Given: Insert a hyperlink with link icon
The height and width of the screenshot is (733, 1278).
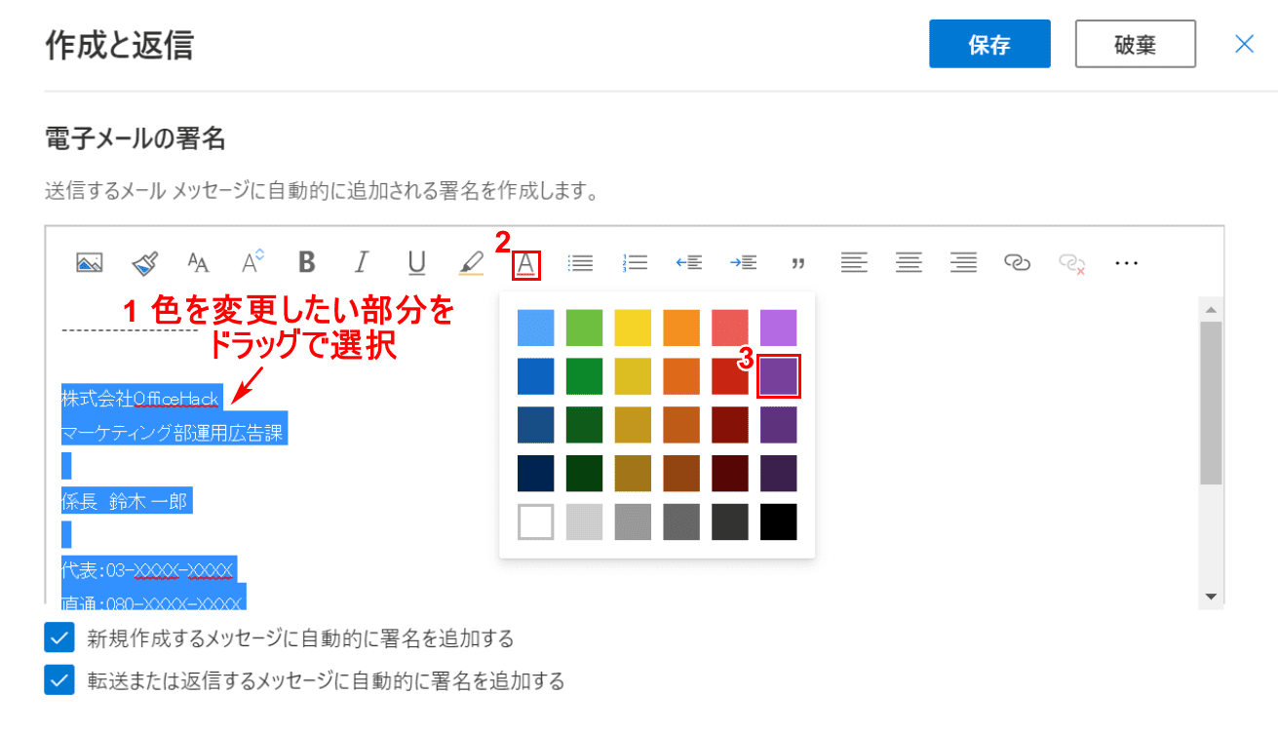Looking at the screenshot, I should pos(1018,262).
